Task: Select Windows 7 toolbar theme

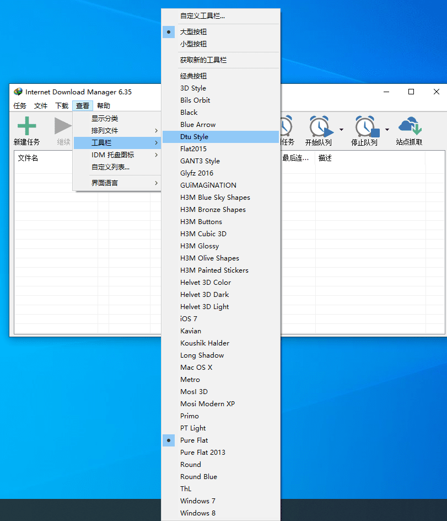Action: coord(220,501)
